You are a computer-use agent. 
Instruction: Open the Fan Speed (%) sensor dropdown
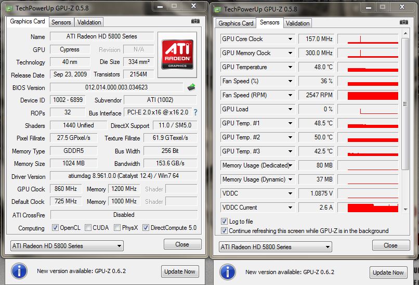[x=290, y=81]
